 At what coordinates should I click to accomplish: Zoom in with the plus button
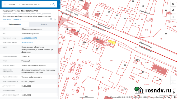click(x=173, y=78)
